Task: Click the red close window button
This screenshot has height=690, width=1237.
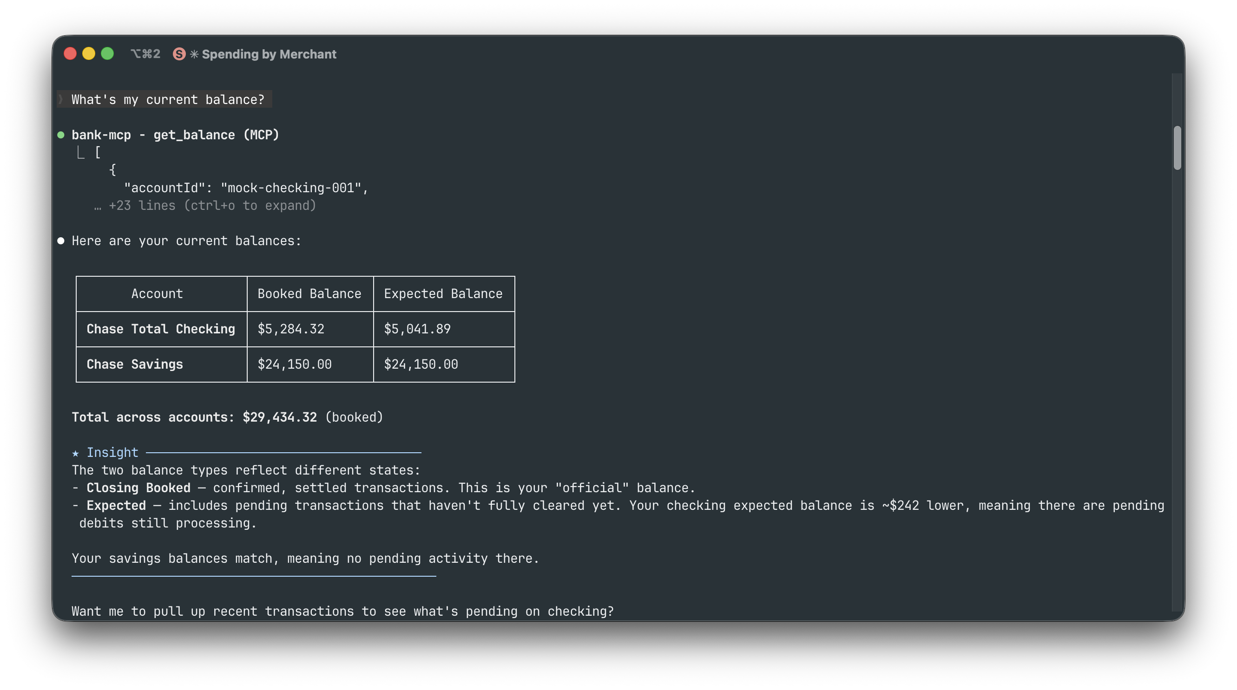Action: pyautogui.click(x=70, y=54)
